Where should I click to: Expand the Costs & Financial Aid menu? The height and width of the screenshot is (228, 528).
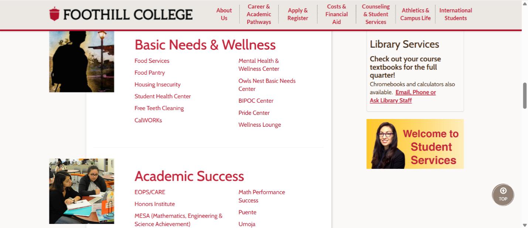coord(336,14)
